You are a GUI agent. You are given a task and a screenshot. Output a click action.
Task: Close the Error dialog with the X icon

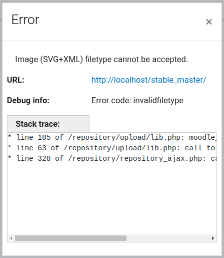[x=208, y=22]
